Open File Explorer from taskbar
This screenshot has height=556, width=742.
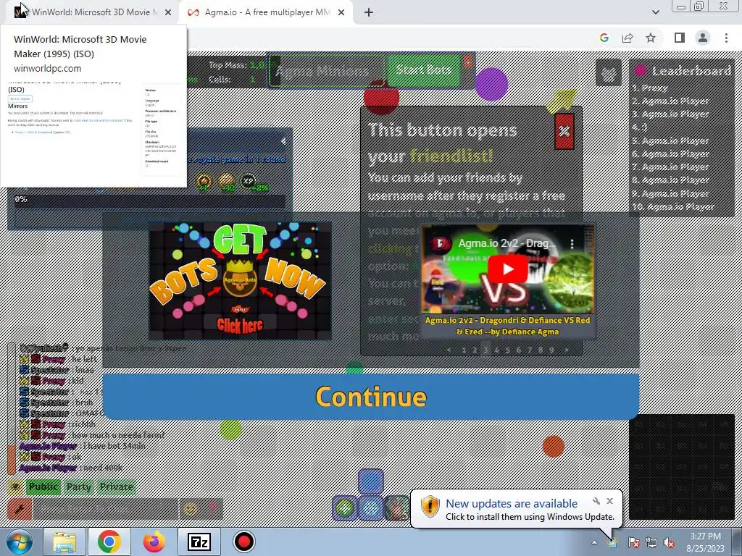click(64, 542)
